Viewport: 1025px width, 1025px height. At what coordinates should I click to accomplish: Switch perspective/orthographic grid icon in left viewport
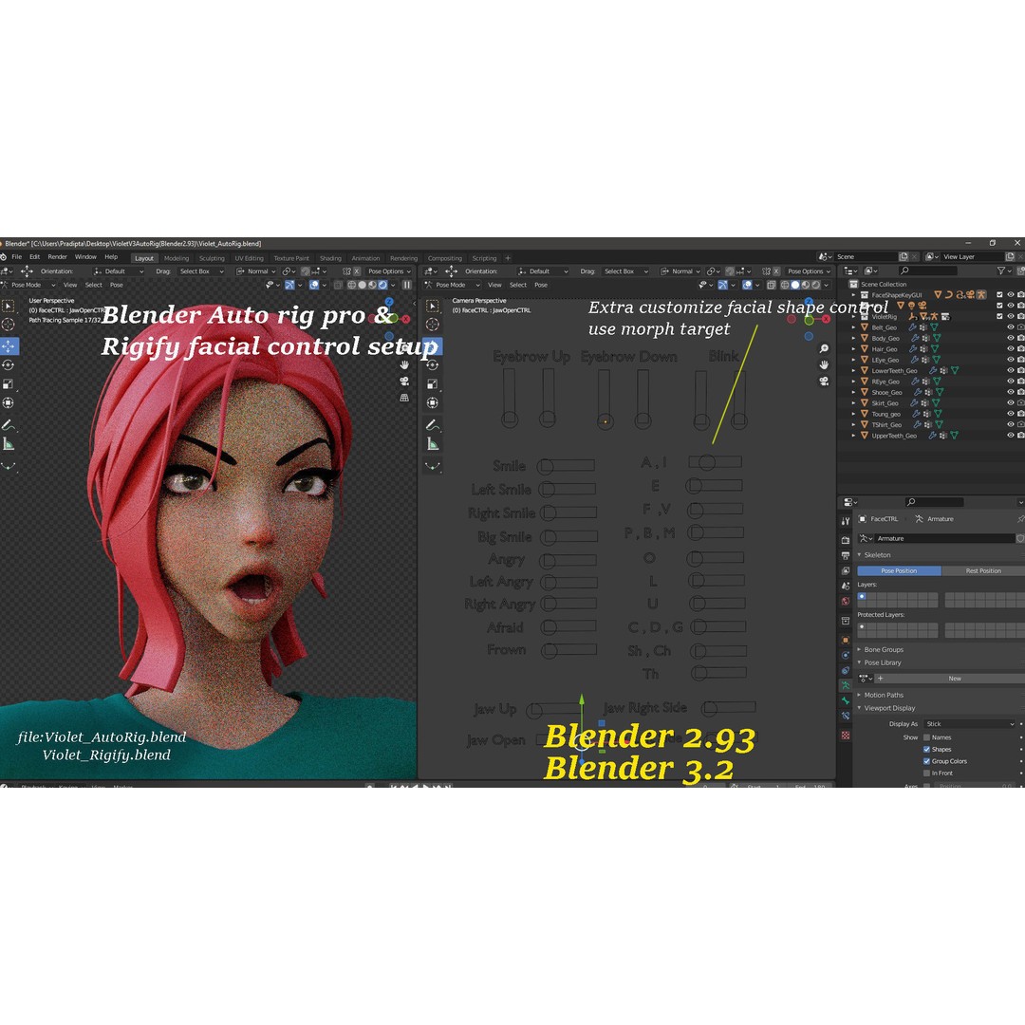[x=404, y=398]
